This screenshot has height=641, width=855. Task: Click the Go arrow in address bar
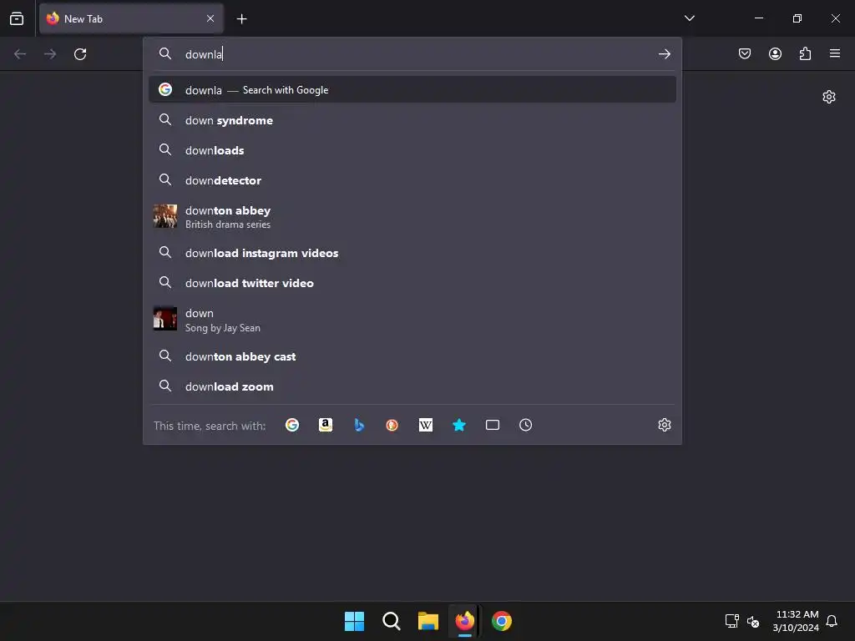tap(664, 54)
